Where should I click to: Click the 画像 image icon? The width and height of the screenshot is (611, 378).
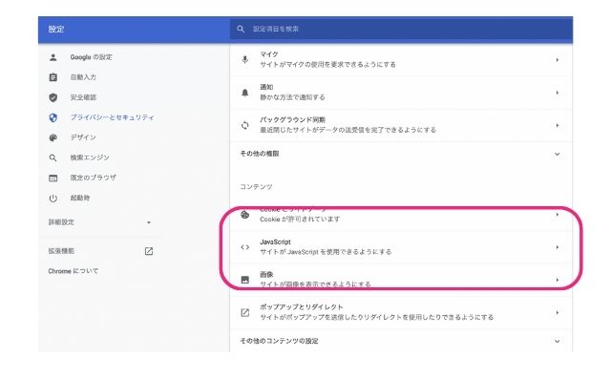coord(244,280)
